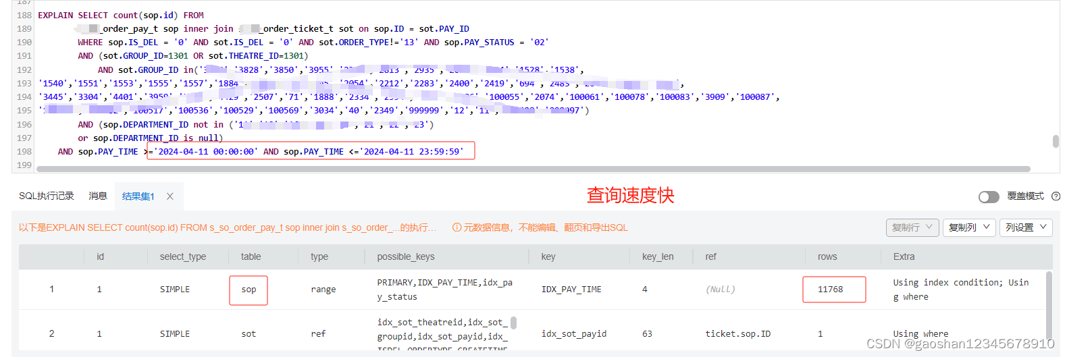Select the 'IDX_PAY_TIME' key cell

[571, 290]
